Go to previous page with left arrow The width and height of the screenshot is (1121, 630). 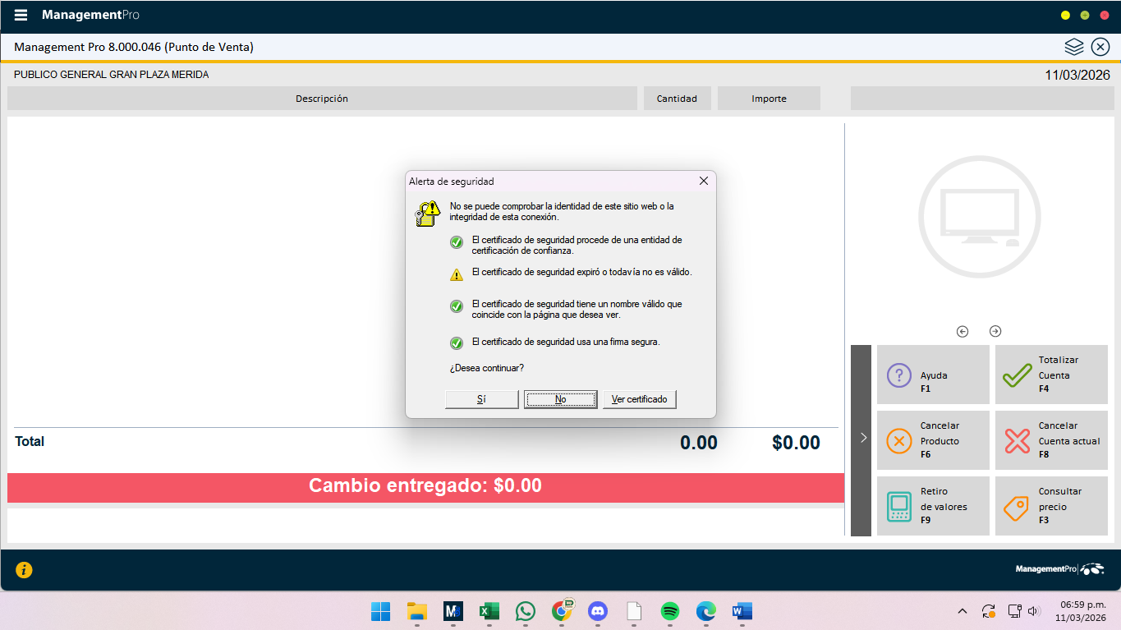962,332
